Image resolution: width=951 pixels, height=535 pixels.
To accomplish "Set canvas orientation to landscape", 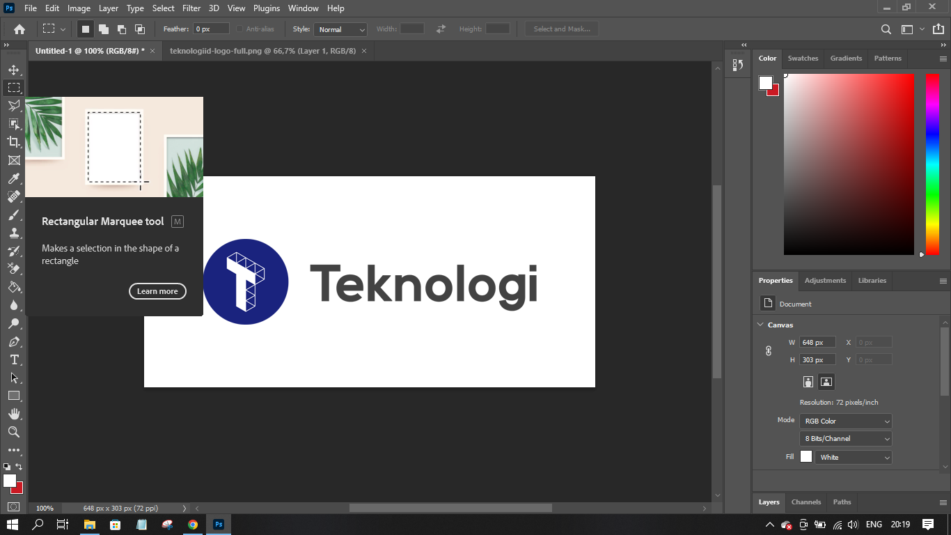I will pos(826,382).
